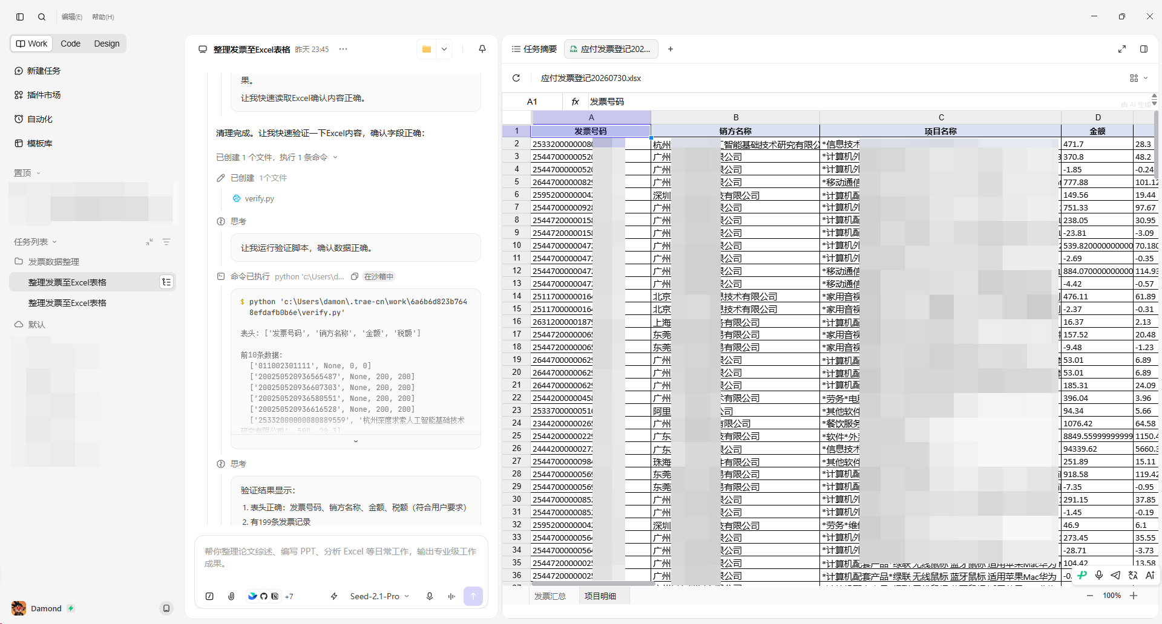Open the 帮助(H) menu
1162x624 pixels.
pyautogui.click(x=103, y=17)
